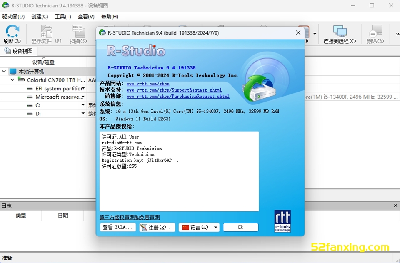400x263 pixels.
Task: Collapse the 本地计算机 tree node
Action: pos(4,72)
